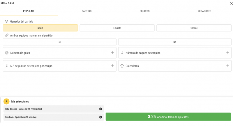Click the jersey icon beside Goleadores
233x126 pixels.
pyautogui.click(x=122, y=66)
